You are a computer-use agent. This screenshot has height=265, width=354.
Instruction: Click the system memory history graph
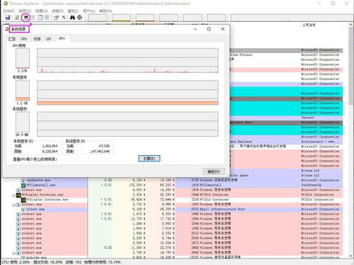tap(127, 124)
